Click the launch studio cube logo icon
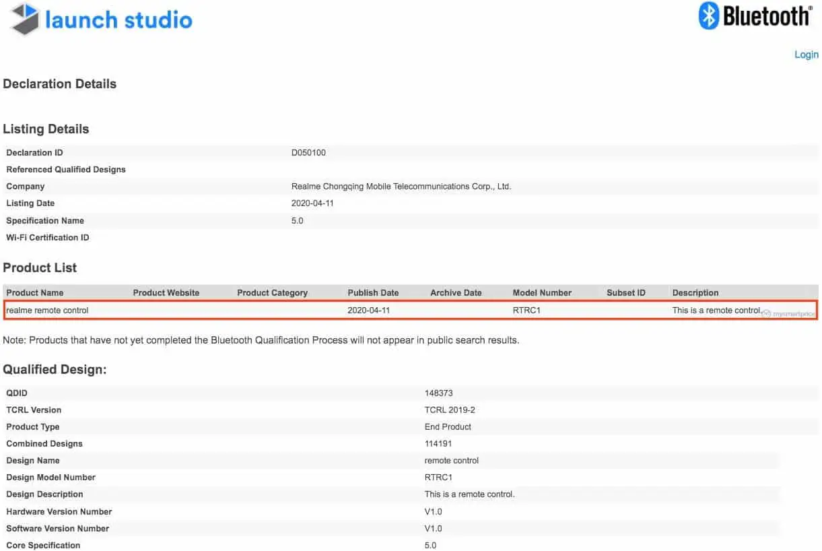This screenshot has width=822, height=551. click(25, 19)
